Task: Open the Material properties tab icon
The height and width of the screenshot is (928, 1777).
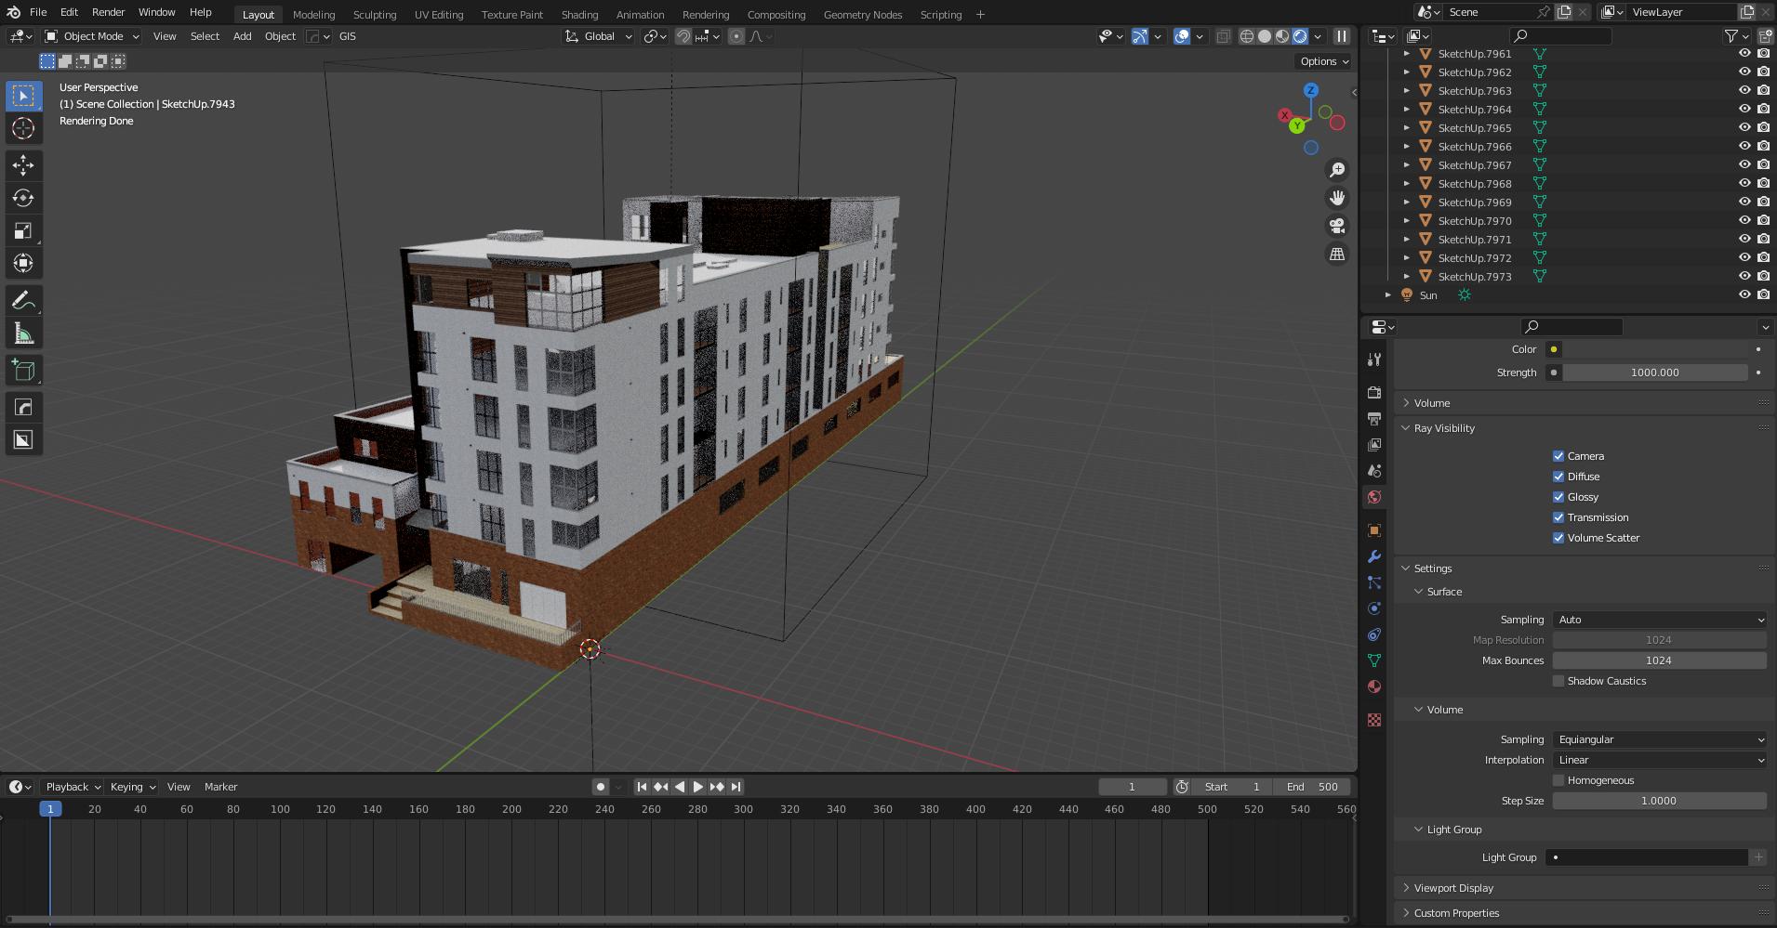Action: click(1374, 686)
